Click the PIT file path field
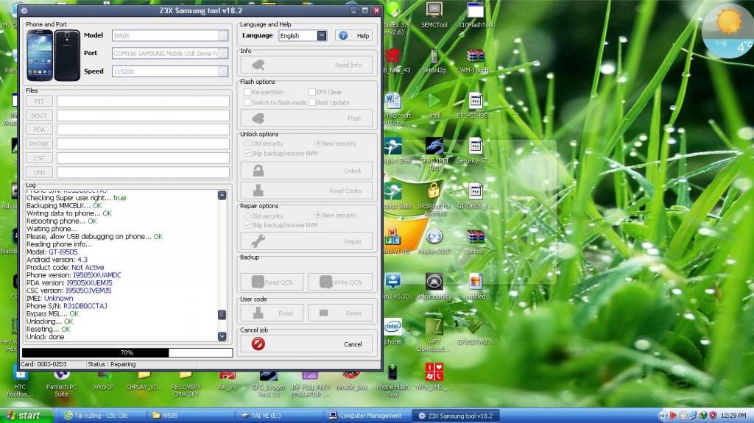The width and height of the screenshot is (754, 423). [143, 102]
